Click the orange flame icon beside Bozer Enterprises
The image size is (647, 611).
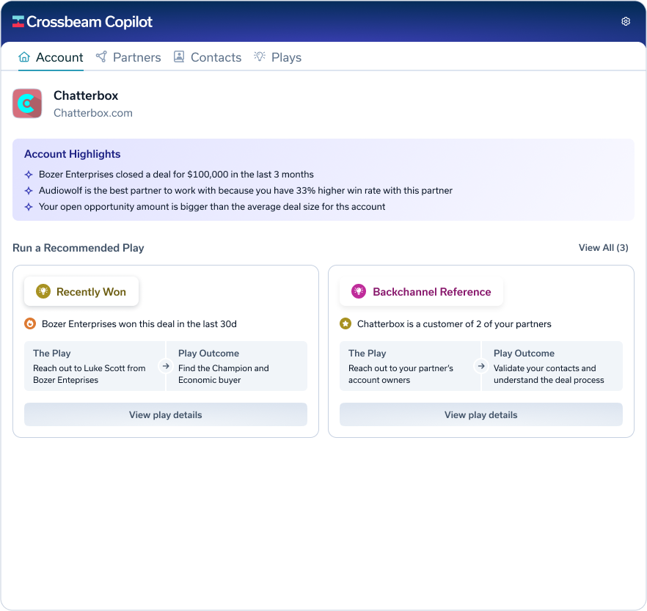[x=30, y=323]
